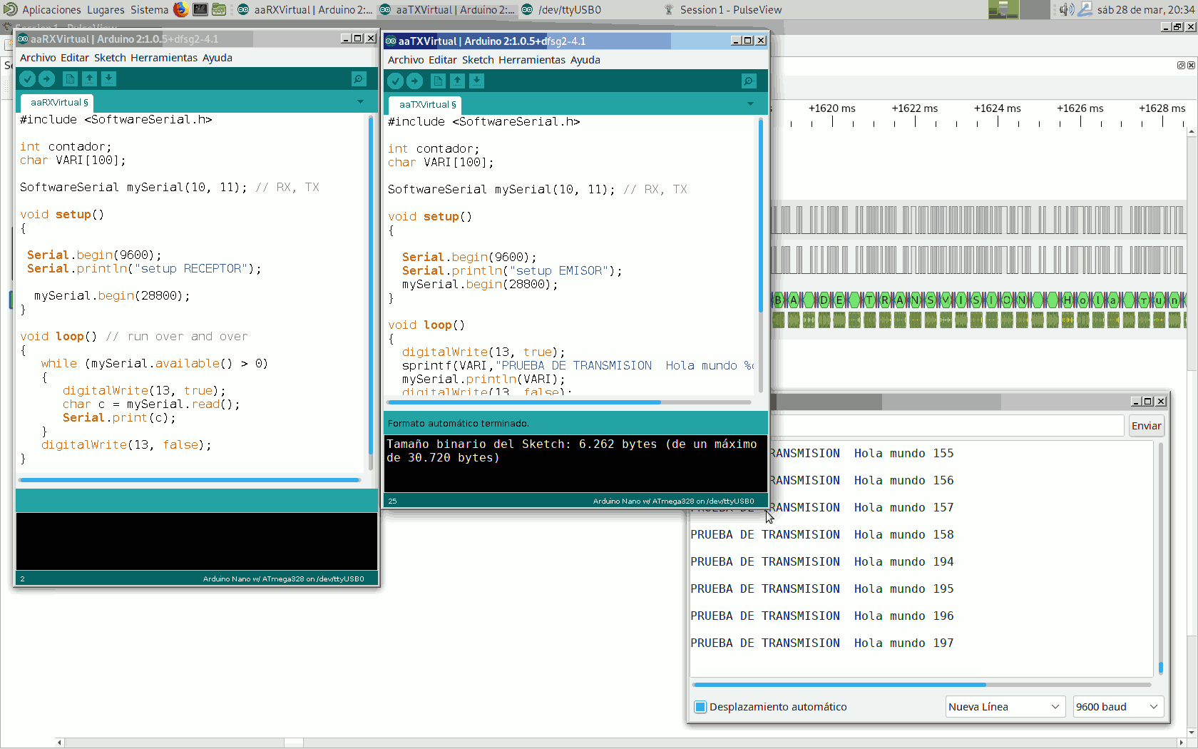Open Sketch menu in aaTXVirtual window
Image resolution: width=1198 pixels, height=749 pixels.
pyautogui.click(x=478, y=60)
